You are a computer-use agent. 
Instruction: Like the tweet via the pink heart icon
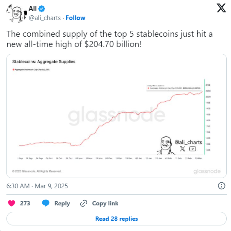click(x=12, y=203)
